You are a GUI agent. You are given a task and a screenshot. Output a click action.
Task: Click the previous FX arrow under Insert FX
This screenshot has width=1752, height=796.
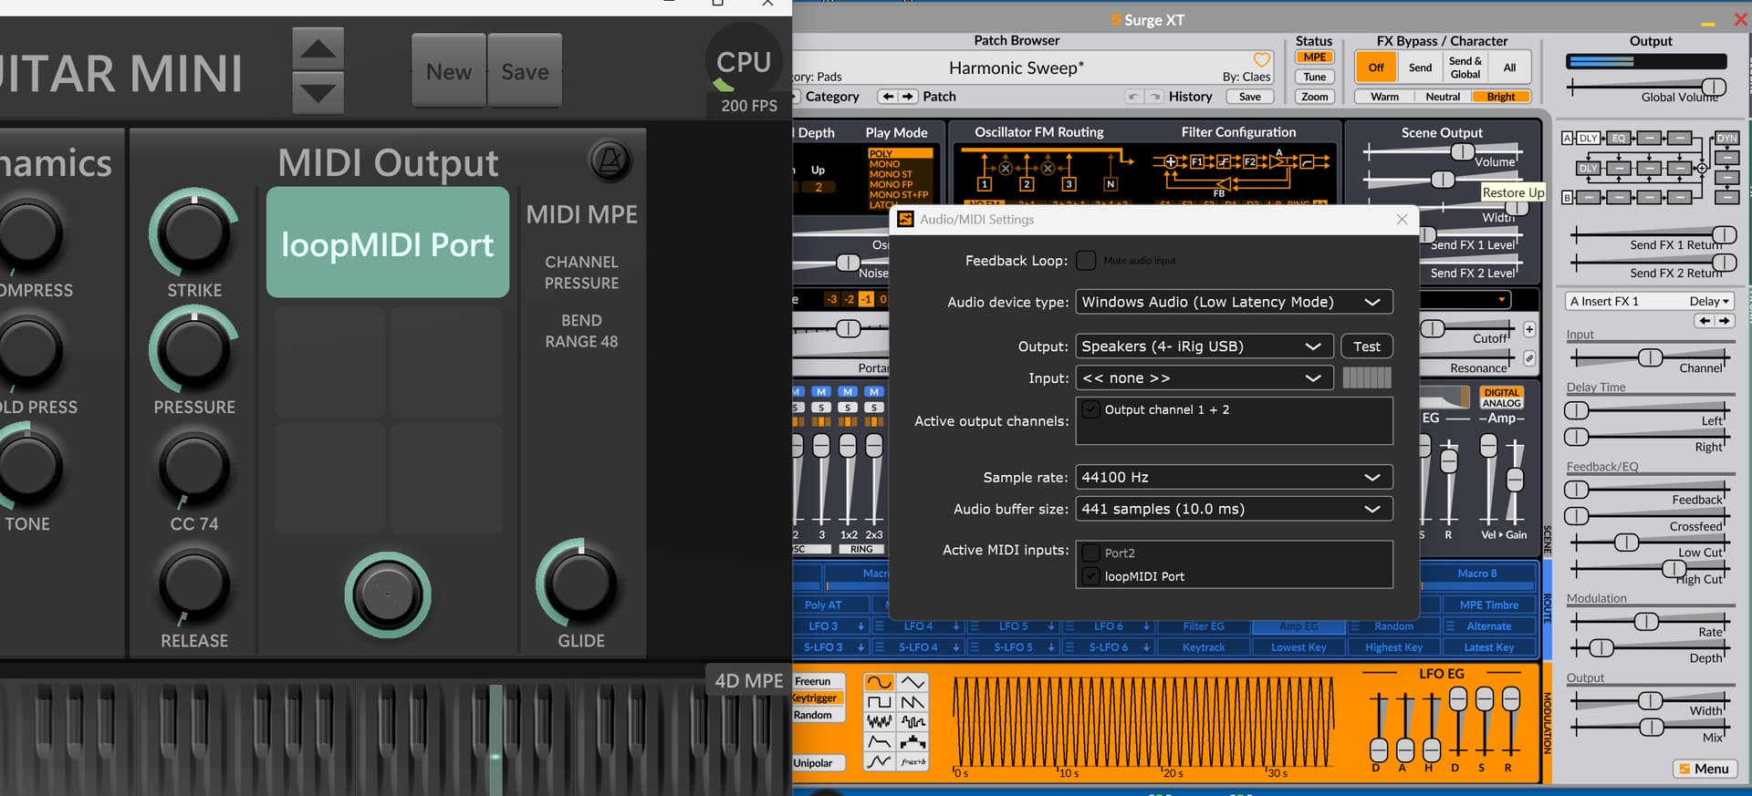pos(1705,321)
